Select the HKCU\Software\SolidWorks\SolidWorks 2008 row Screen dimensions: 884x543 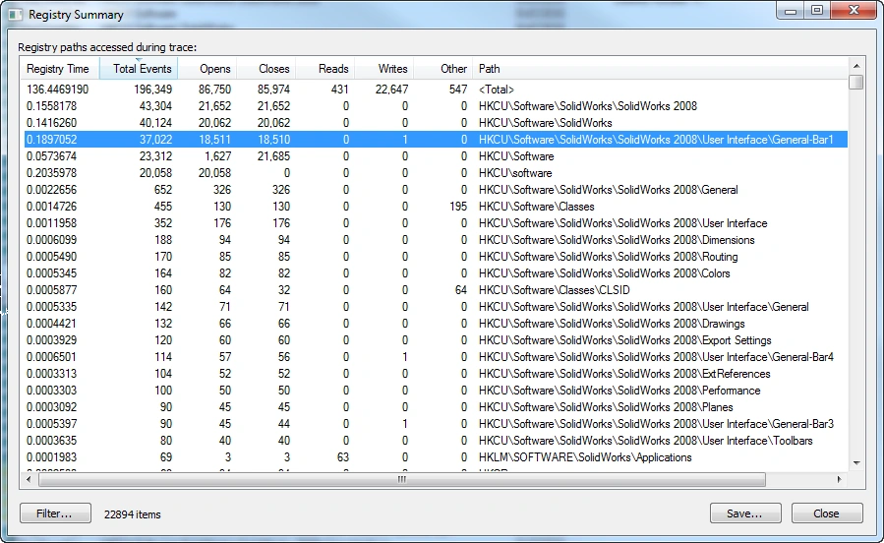[436, 106]
